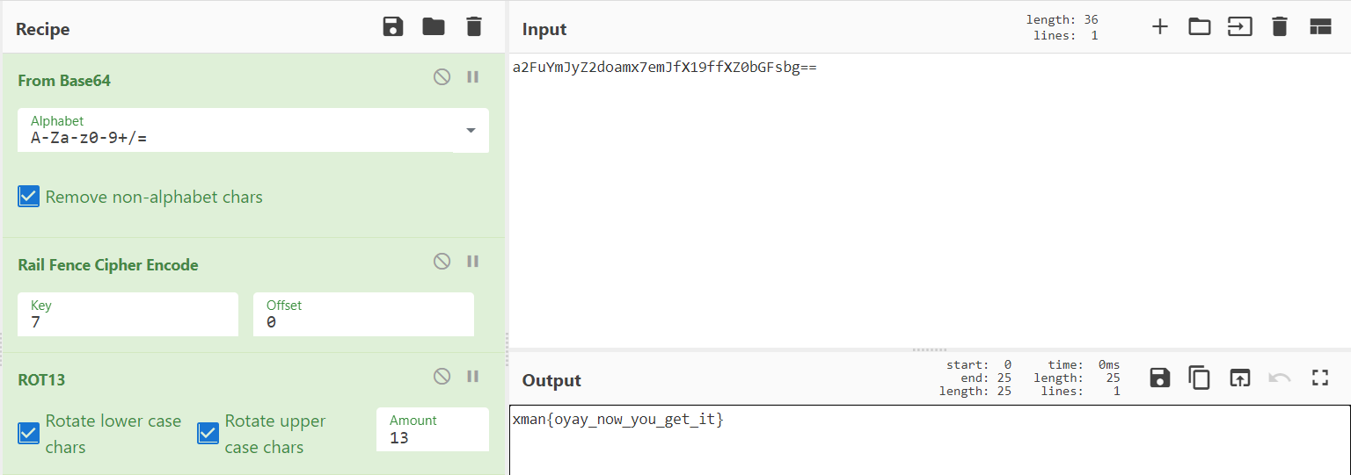Load a recipe using the folder icon
Viewport: 1351px width, 475px height.
pos(434,26)
